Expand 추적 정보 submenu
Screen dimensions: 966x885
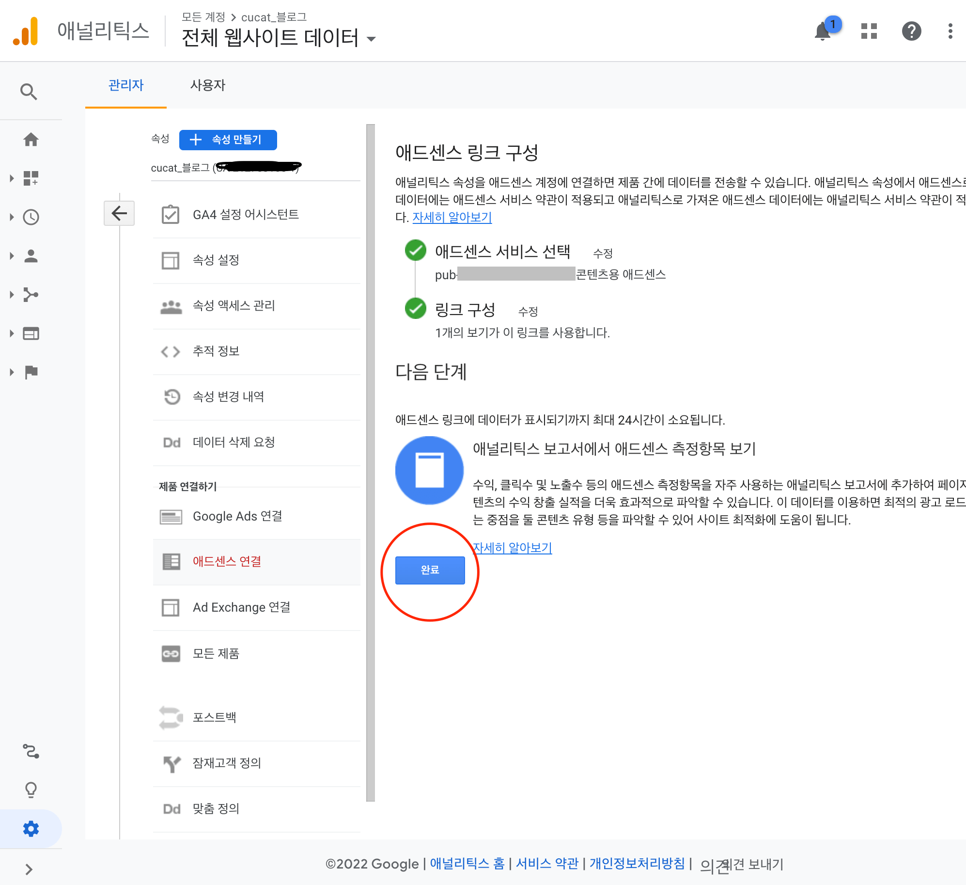(256, 351)
